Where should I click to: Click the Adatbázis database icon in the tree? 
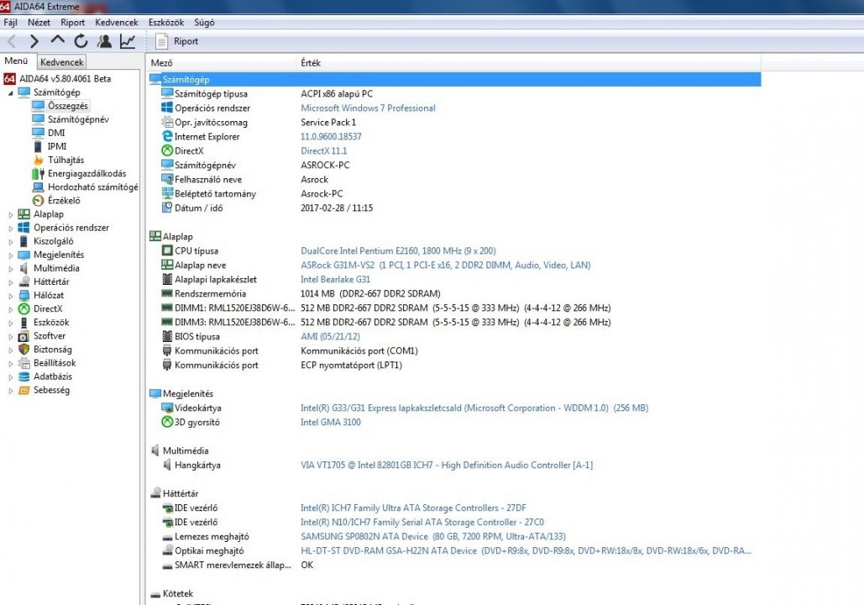pyautogui.click(x=24, y=376)
